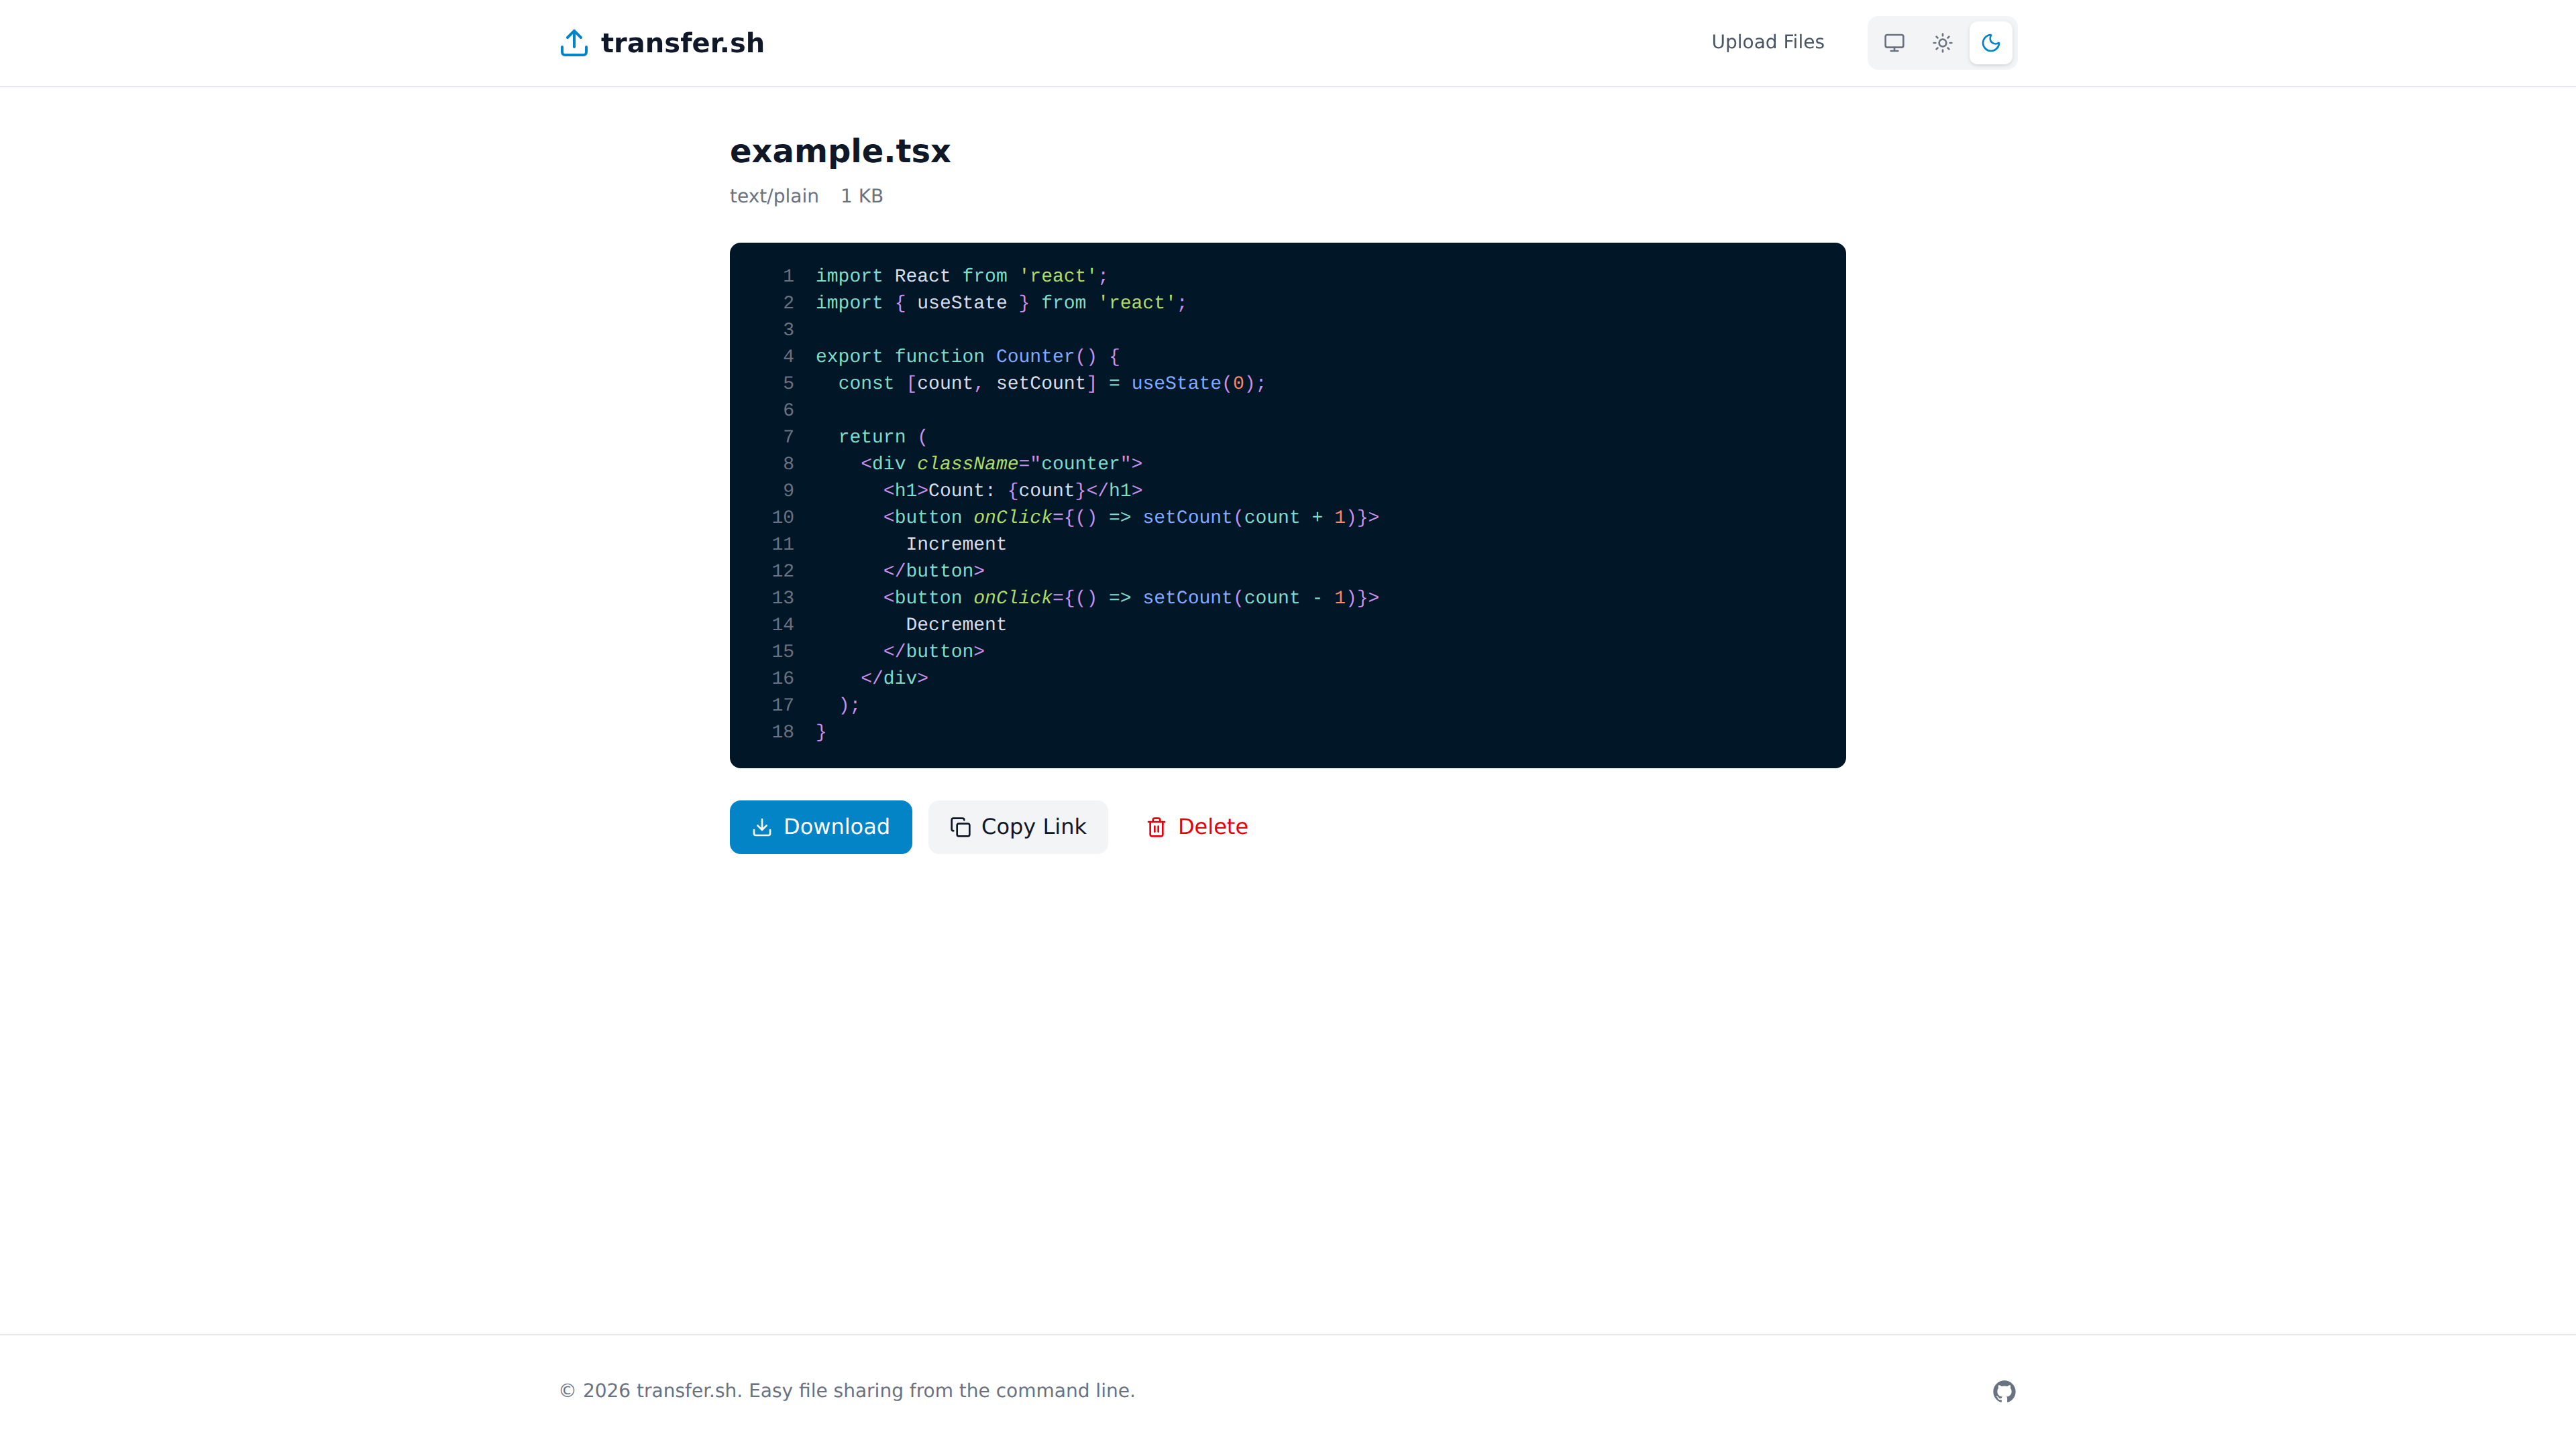2576x1448 pixels.
Task: Delete the example.tsx file
Action: pos(1196,827)
